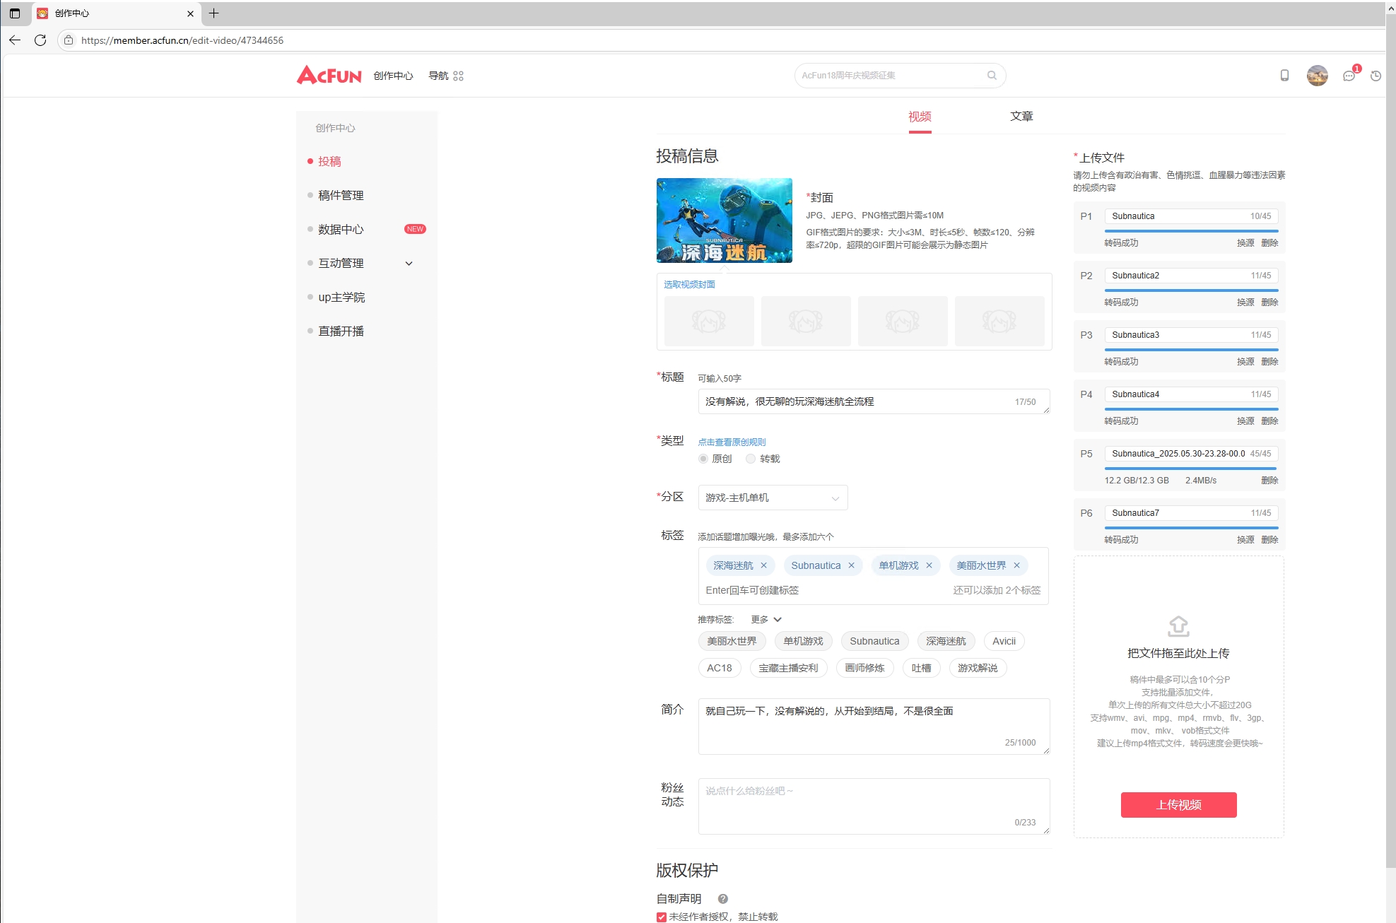Click 选取视频封面 link
1396x923 pixels.
tap(689, 284)
